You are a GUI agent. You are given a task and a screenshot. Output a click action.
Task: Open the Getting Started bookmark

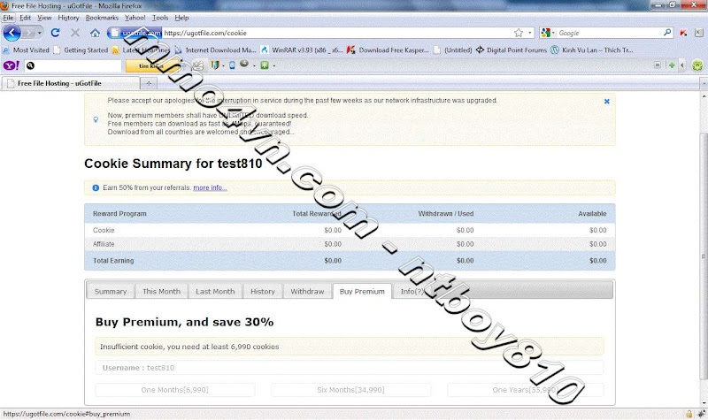(81, 50)
